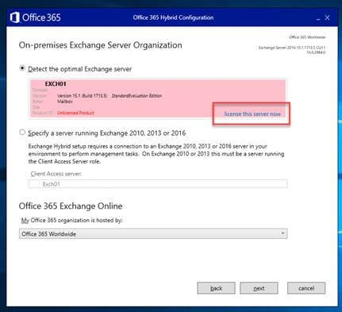Viewport: 342px width, 312px height.
Task: Close the Hybrid Configuration window
Action: pyautogui.click(x=327, y=17)
